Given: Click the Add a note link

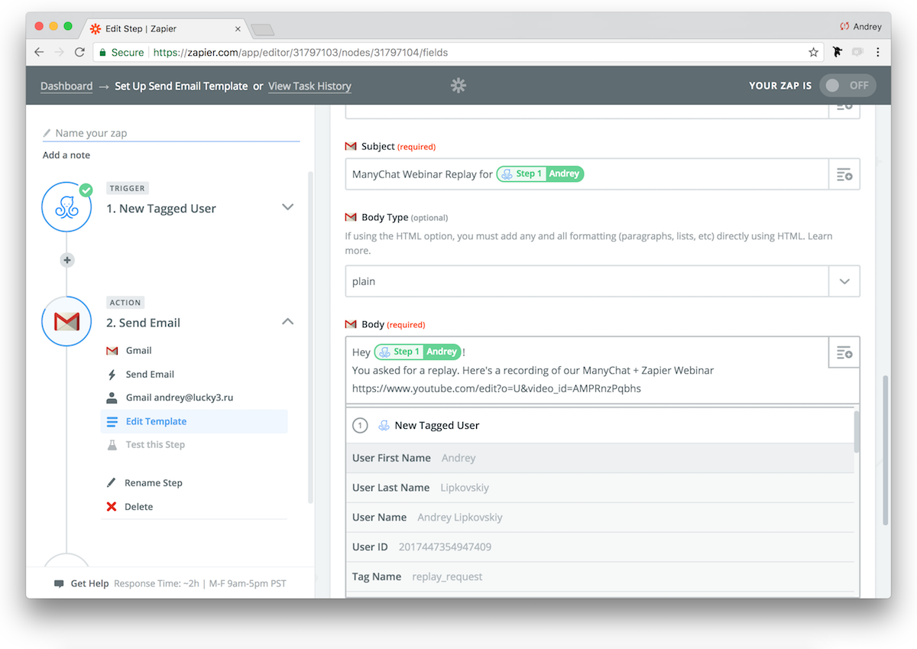Looking at the screenshot, I should (66, 155).
